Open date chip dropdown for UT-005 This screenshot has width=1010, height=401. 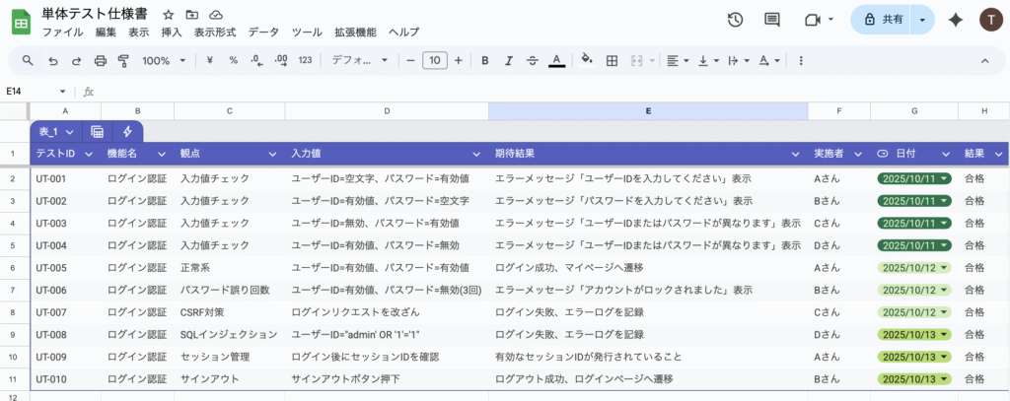(944, 268)
